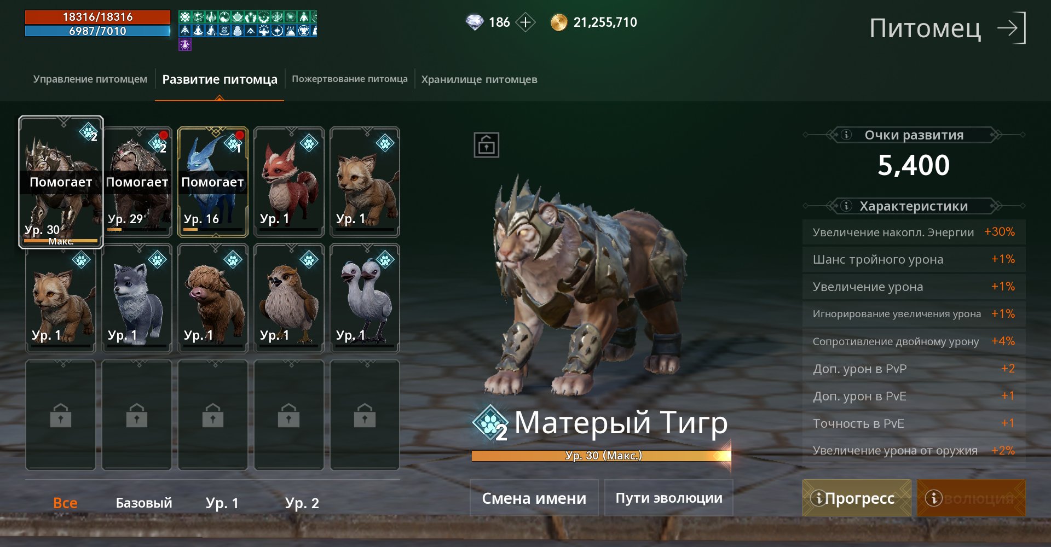Click the Пути эволюции button
1051x547 pixels.
click(669, 498)
